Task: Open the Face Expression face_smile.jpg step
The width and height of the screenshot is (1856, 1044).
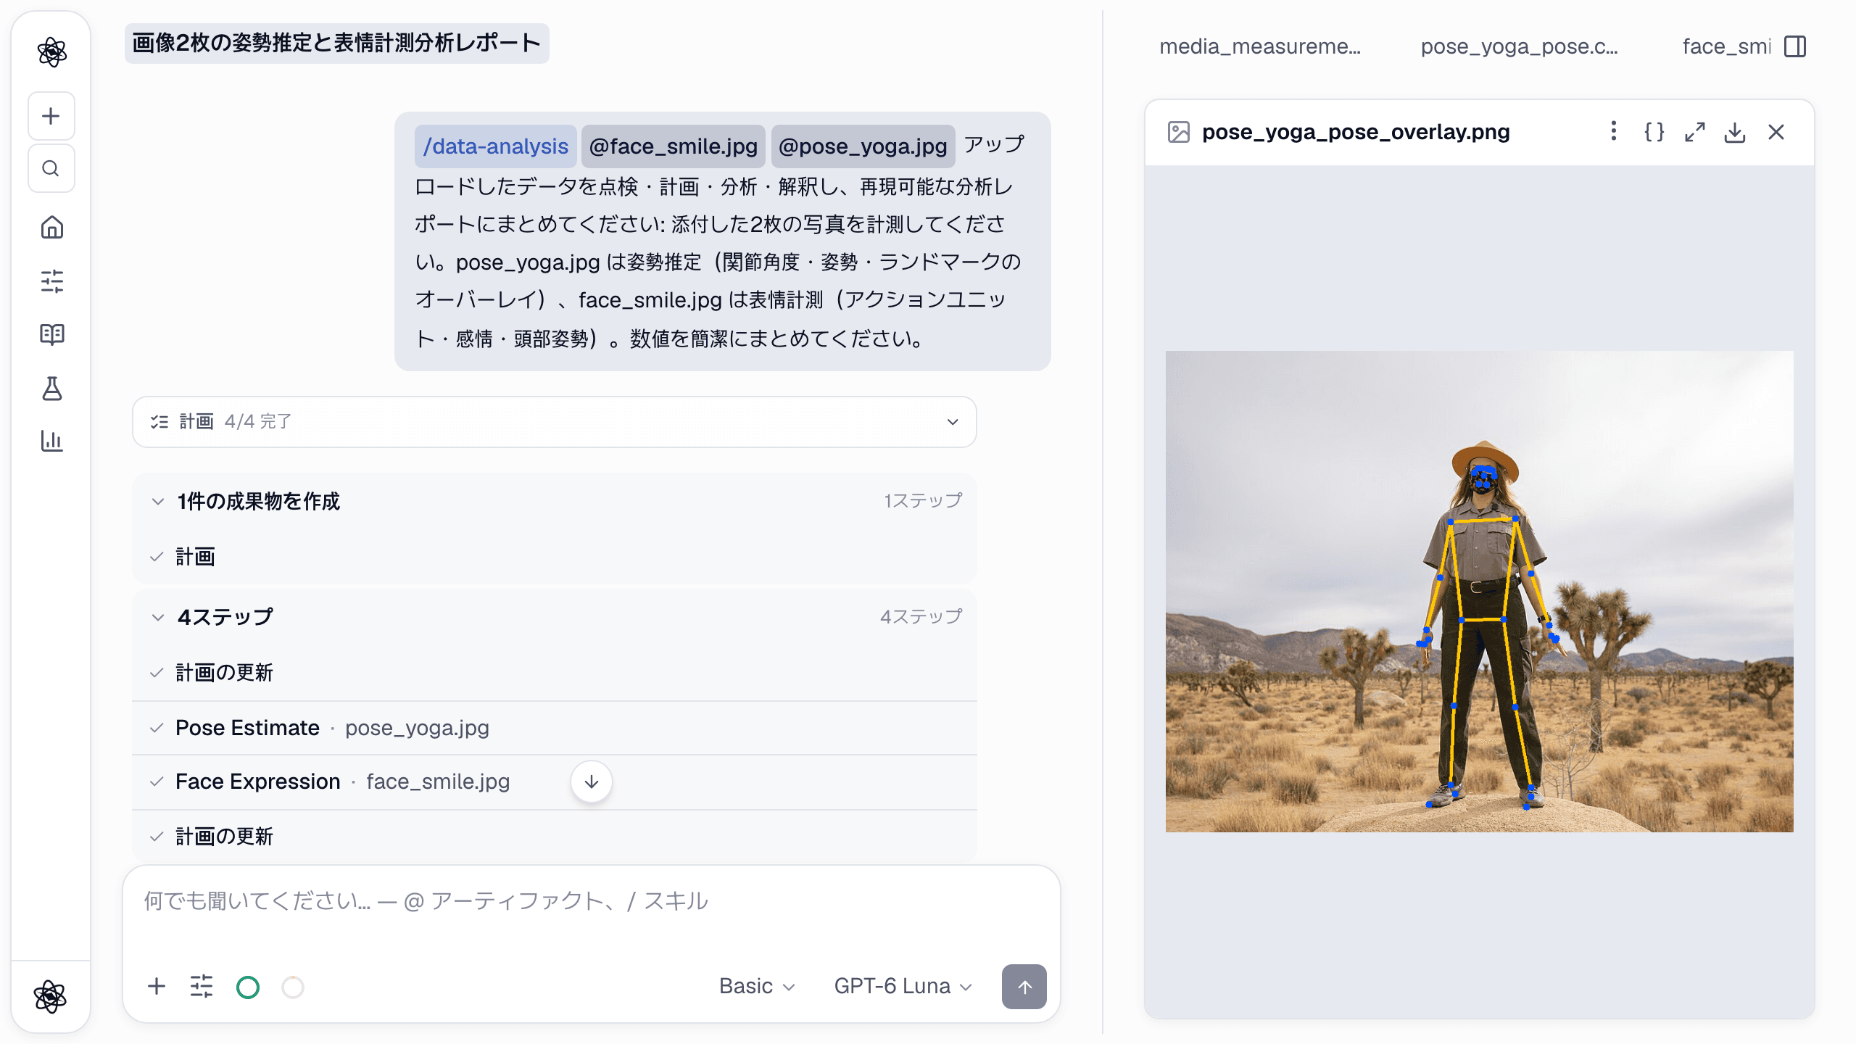Action: [x=555, y=782]
